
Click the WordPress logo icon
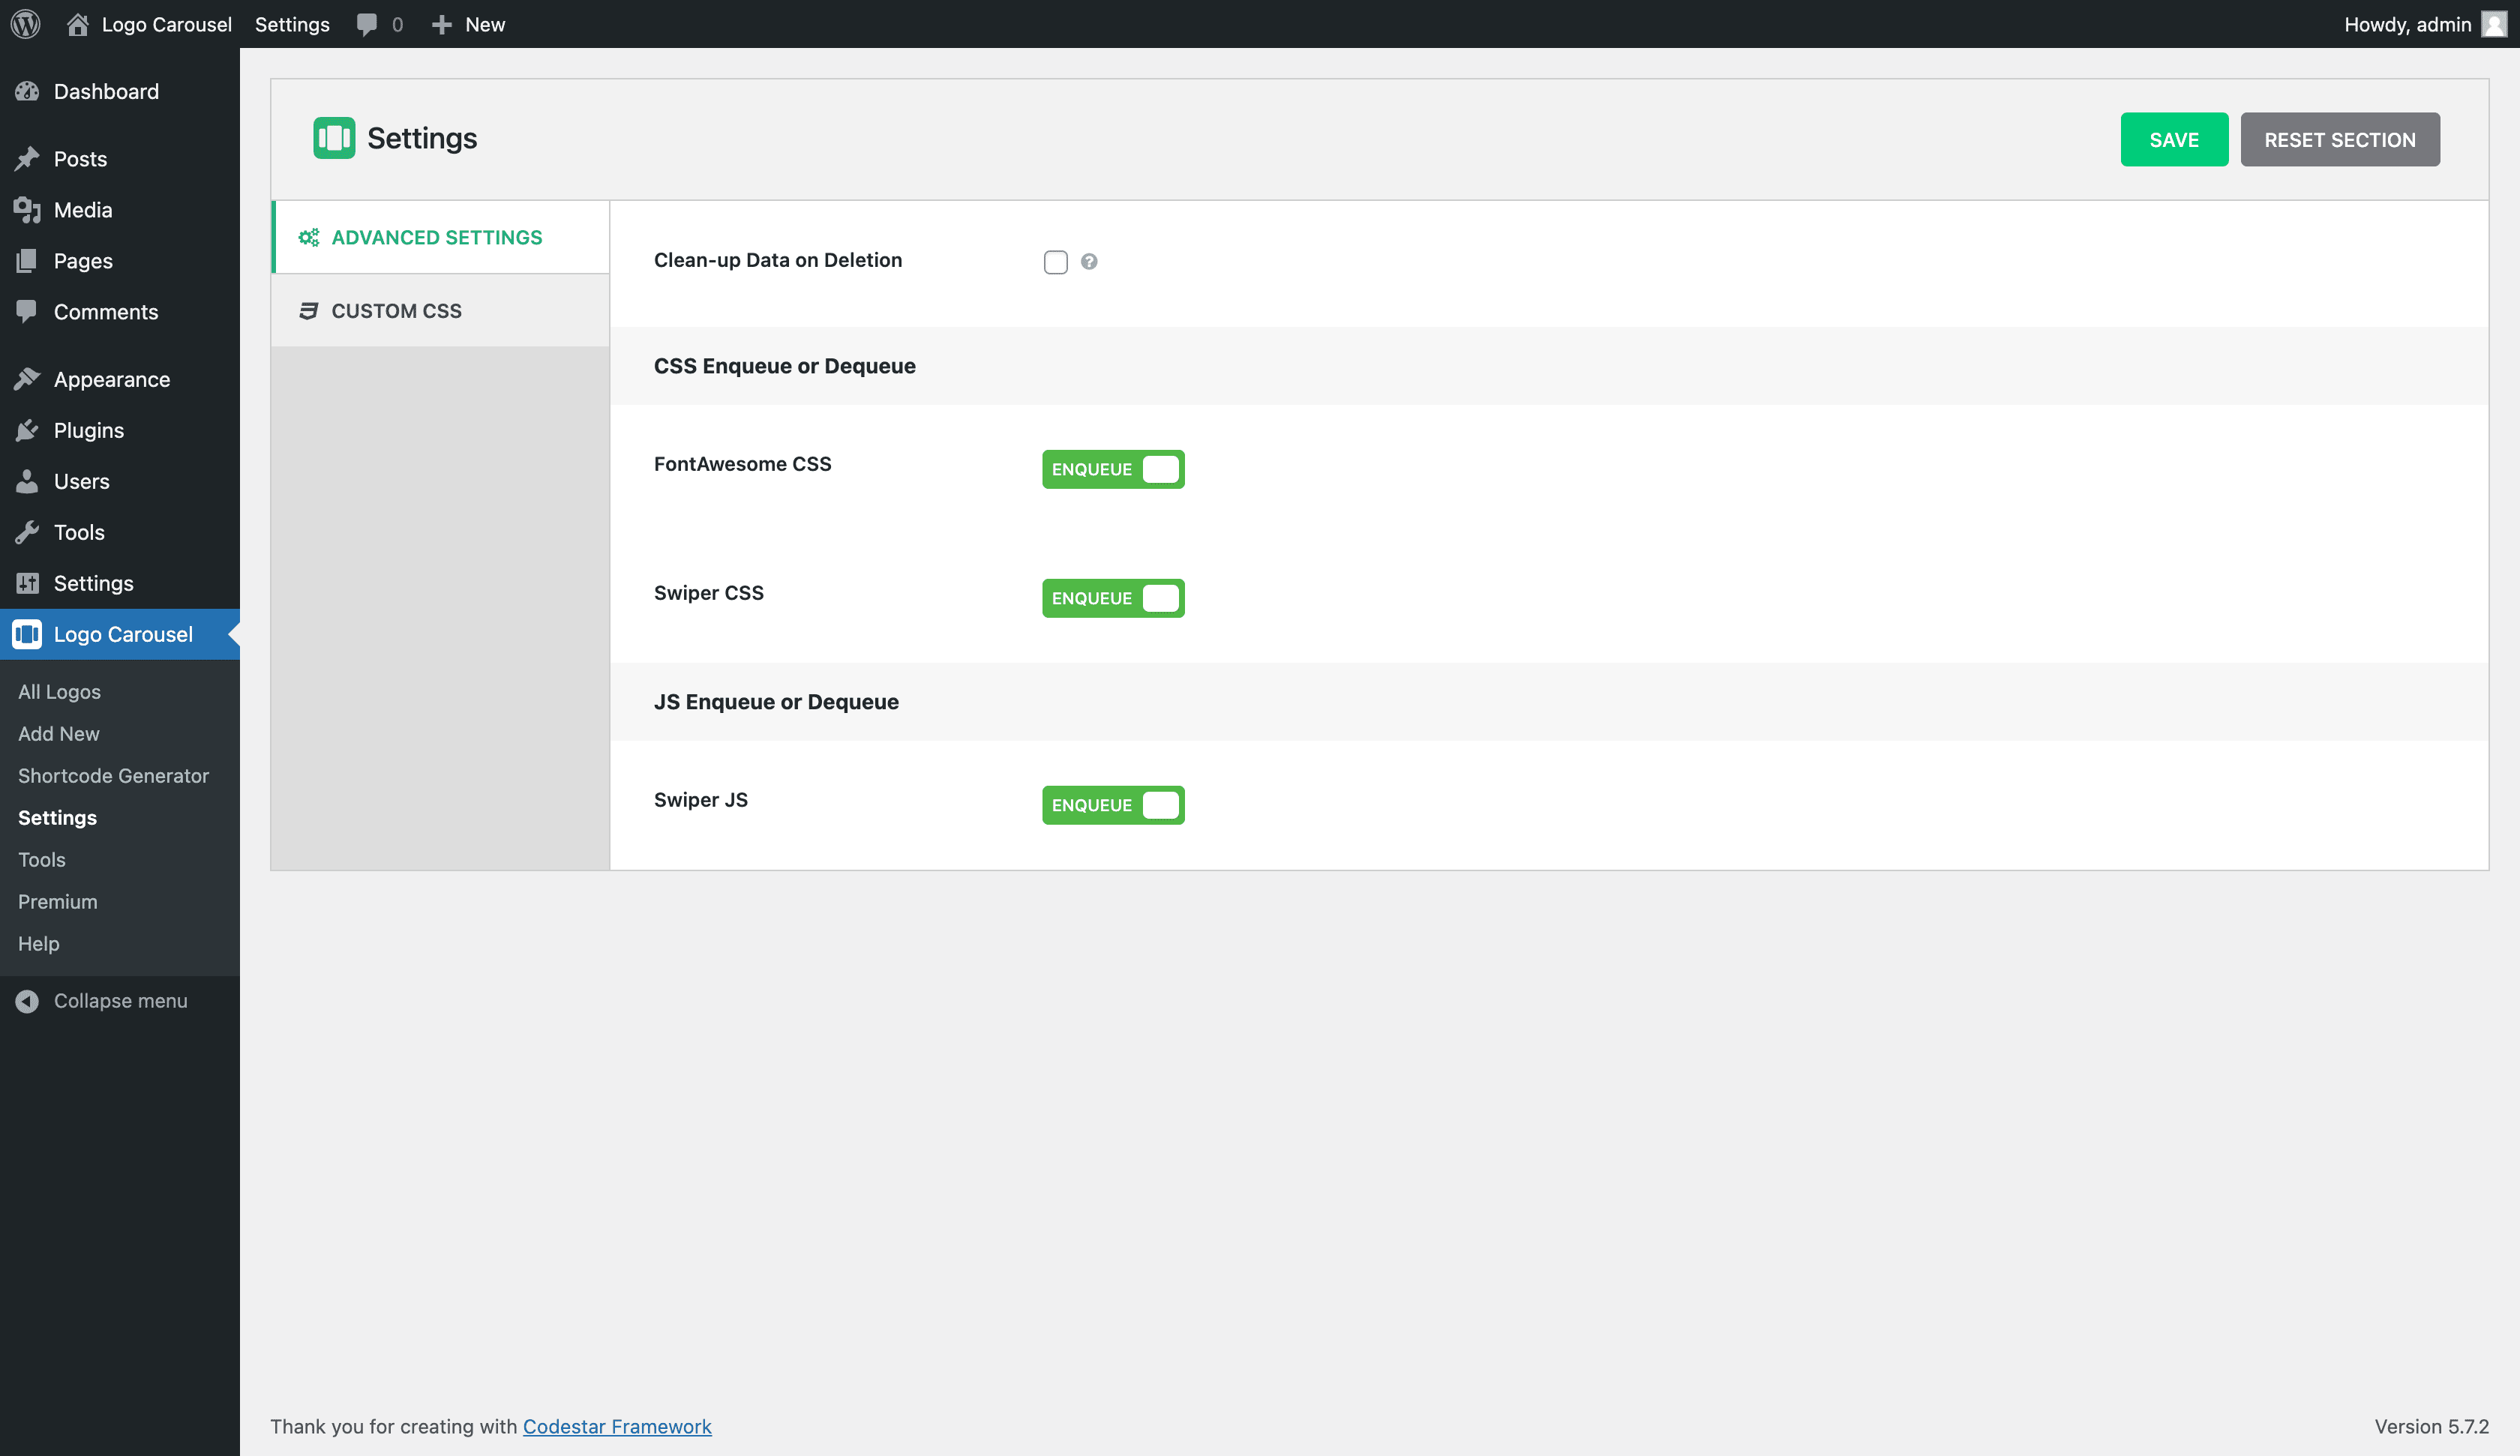point(25,24)
